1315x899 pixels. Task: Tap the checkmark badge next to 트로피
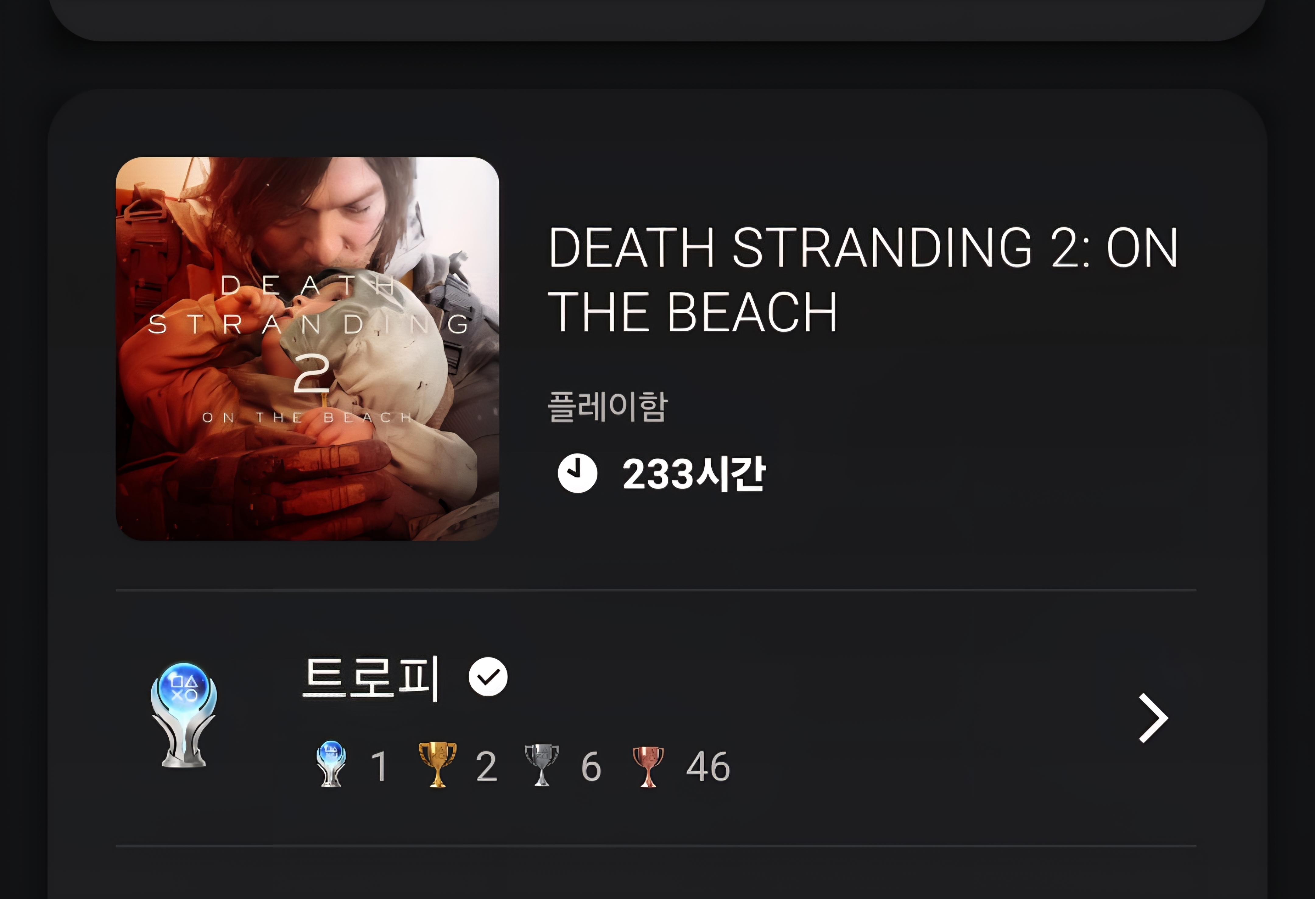point(488,676)
